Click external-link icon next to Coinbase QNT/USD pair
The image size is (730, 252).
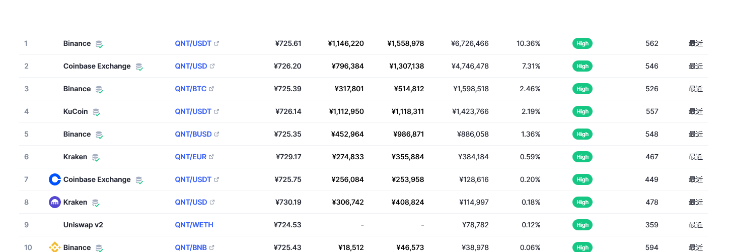coord(212,66)
